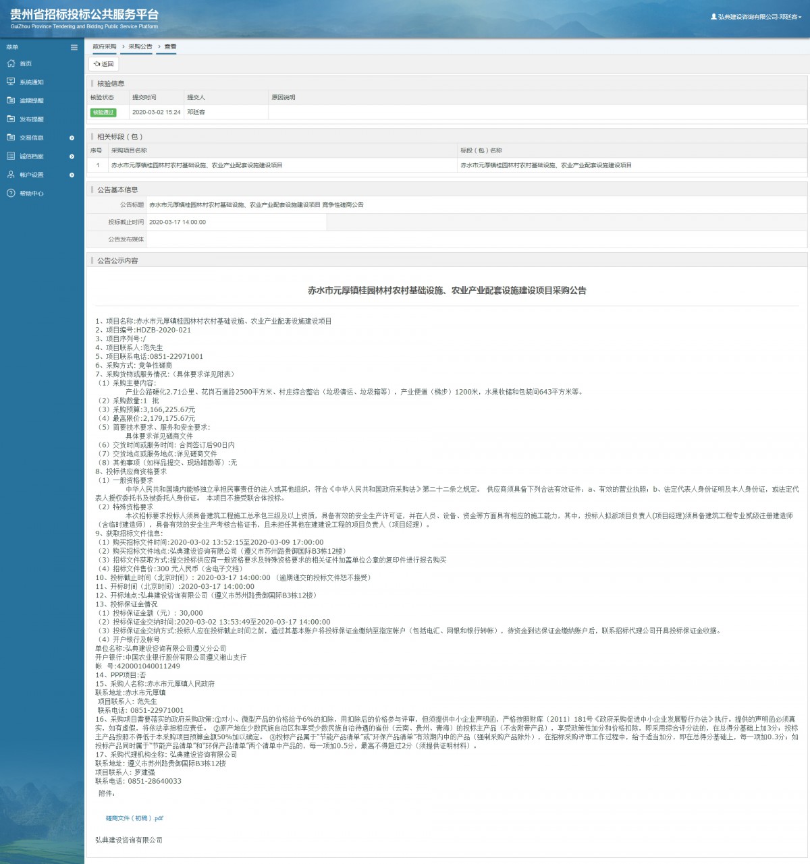Open 系统通知 monitor icon in sidebar
Screen dimensions: 810x864
tap(11, 82)
